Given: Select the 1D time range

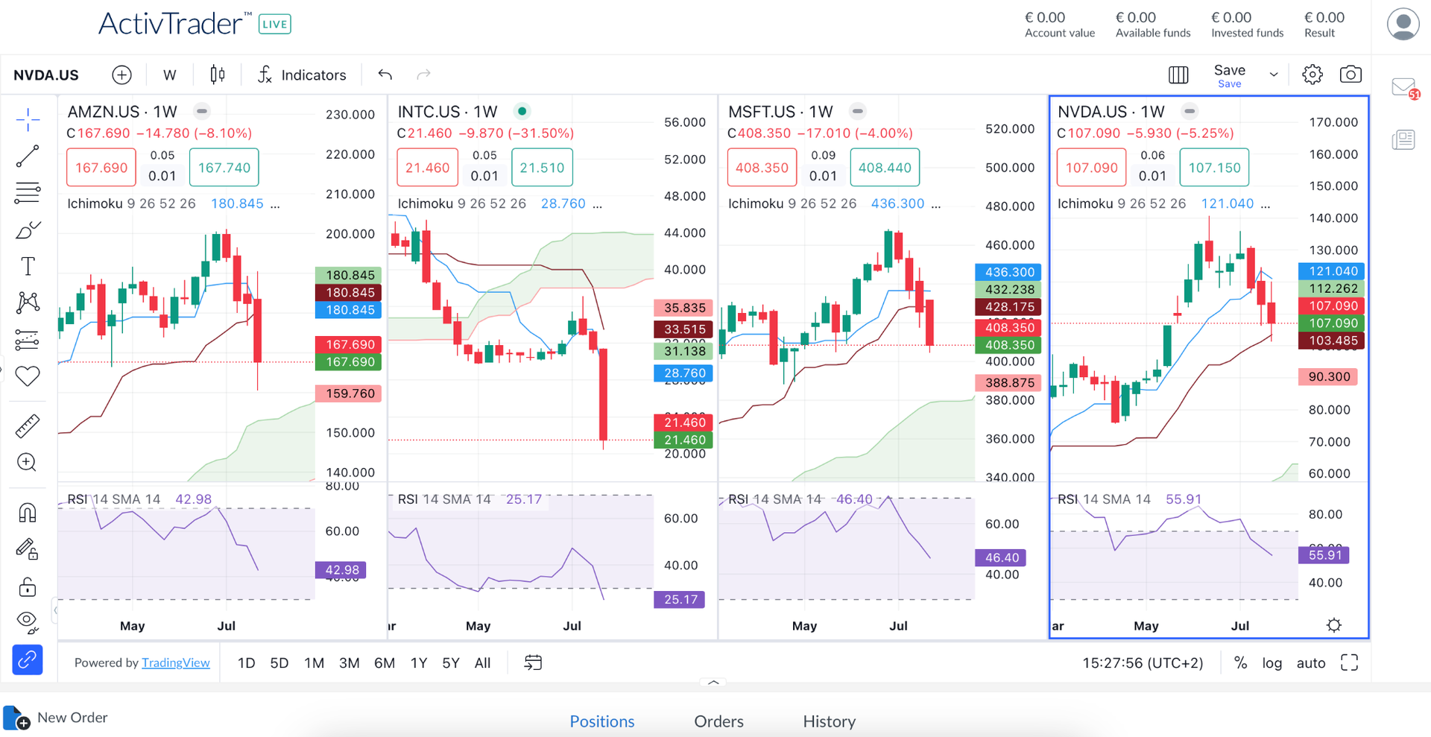Looking at the screenshot, I should coord(246,662).
